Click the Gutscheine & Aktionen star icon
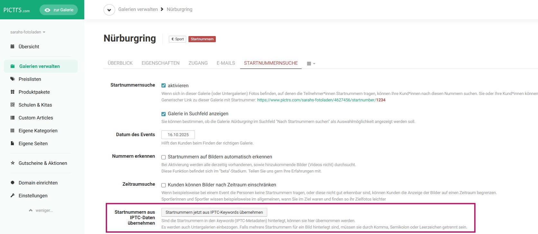Image resolution: width=538 pixels, height=234 pixels. tap(13, 163)
